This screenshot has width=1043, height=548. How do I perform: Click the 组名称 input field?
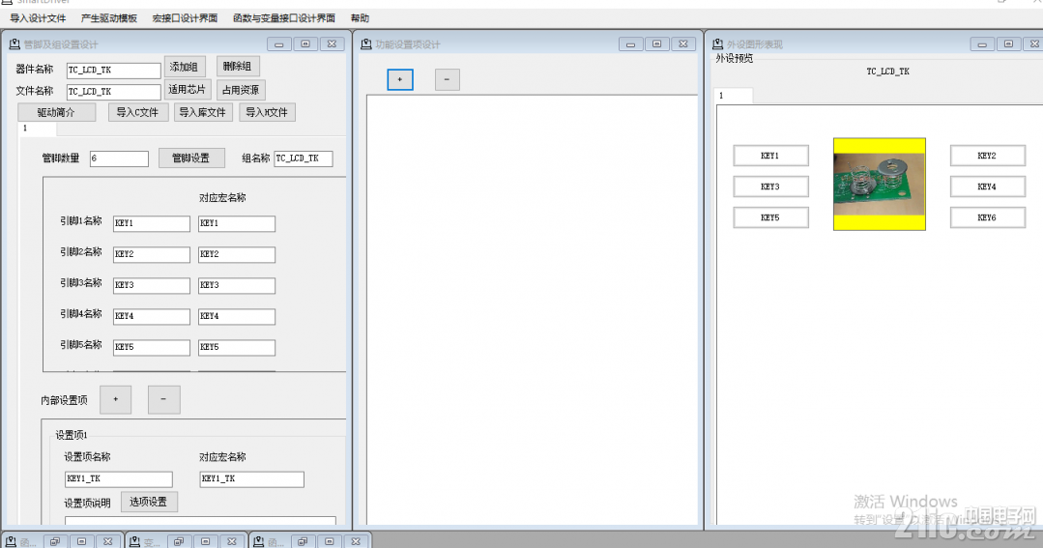coord(304,159)
